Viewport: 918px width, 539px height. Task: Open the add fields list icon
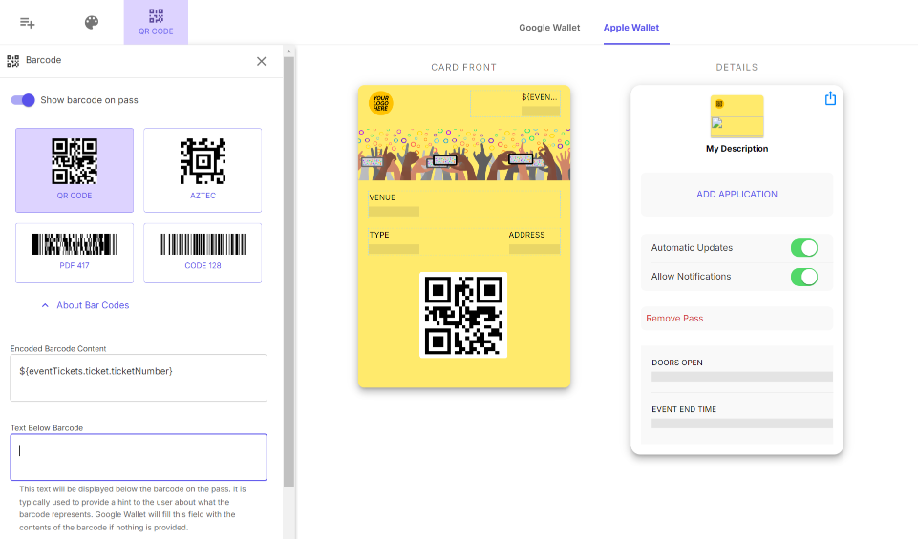point(27,23)
